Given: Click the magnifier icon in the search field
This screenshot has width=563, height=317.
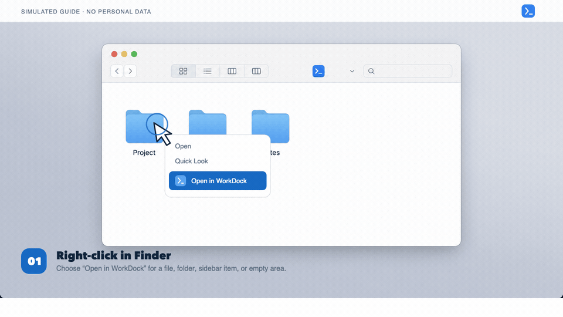Looking at the screenshot, I should coord(371,71).
